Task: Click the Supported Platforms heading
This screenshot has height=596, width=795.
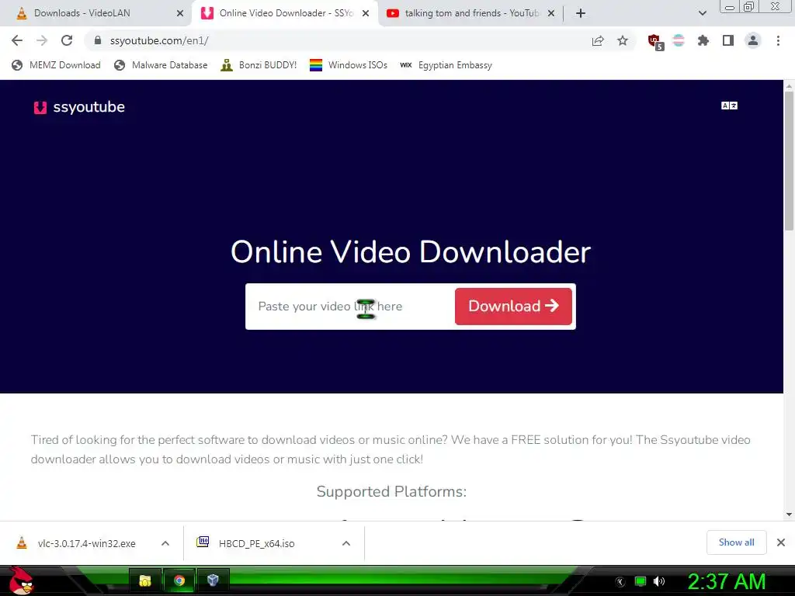Action: 391,491
